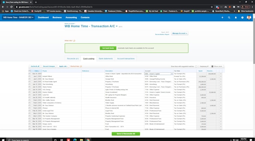Tick the checkbox for AGL Energy row
This screenshot has width=255, height=141.
29,90
